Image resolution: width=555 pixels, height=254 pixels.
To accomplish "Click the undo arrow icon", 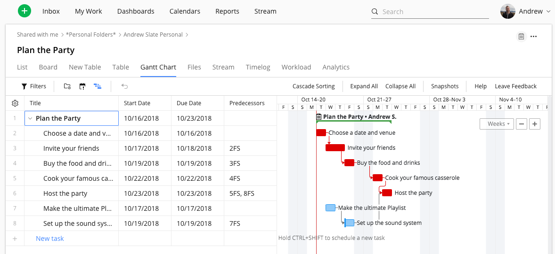I will (124, 86).
